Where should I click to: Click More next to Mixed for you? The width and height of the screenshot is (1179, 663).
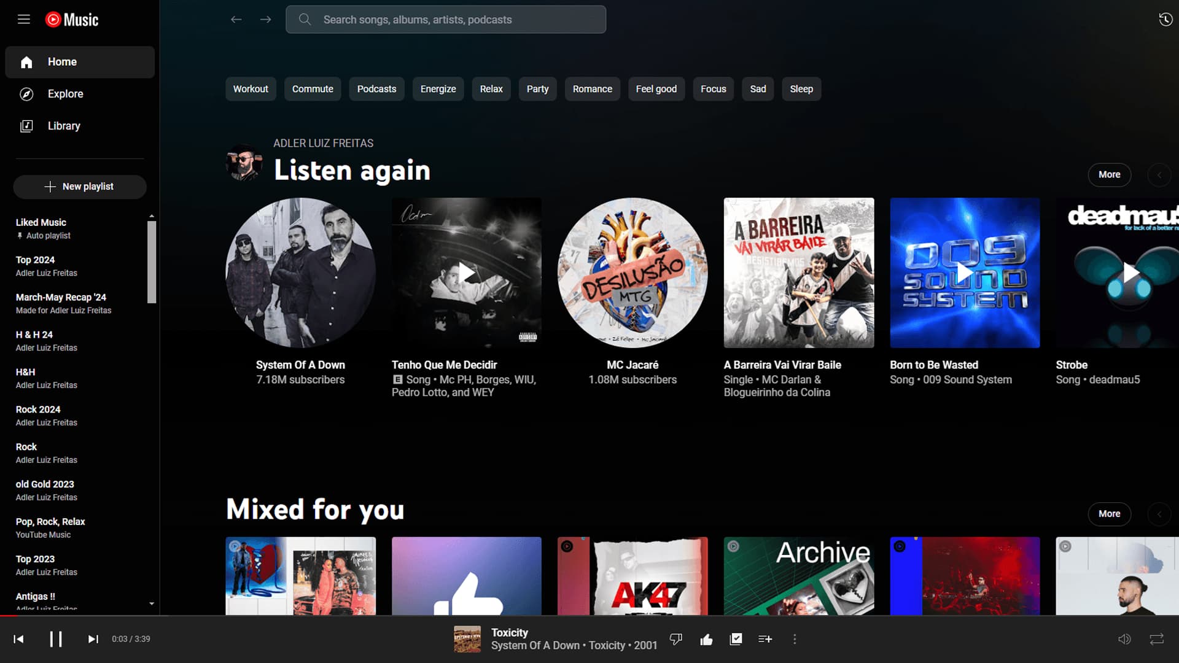1109,514
